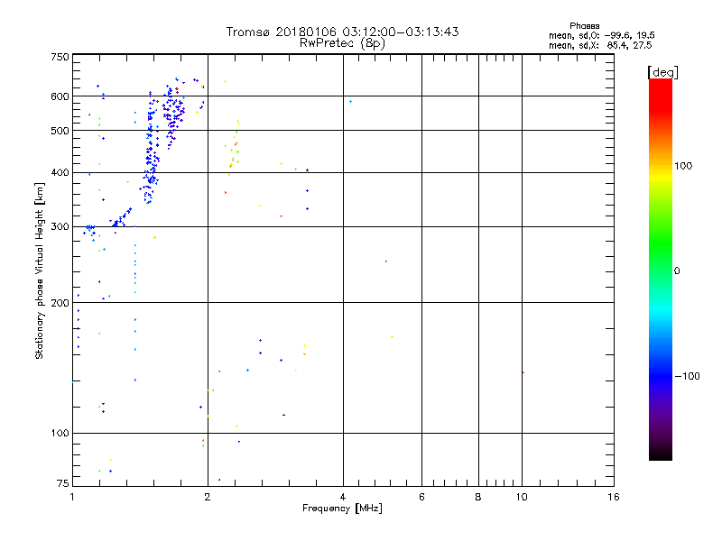
Task: Click the y-axis tick label '100'
Action: click(60, 434)
